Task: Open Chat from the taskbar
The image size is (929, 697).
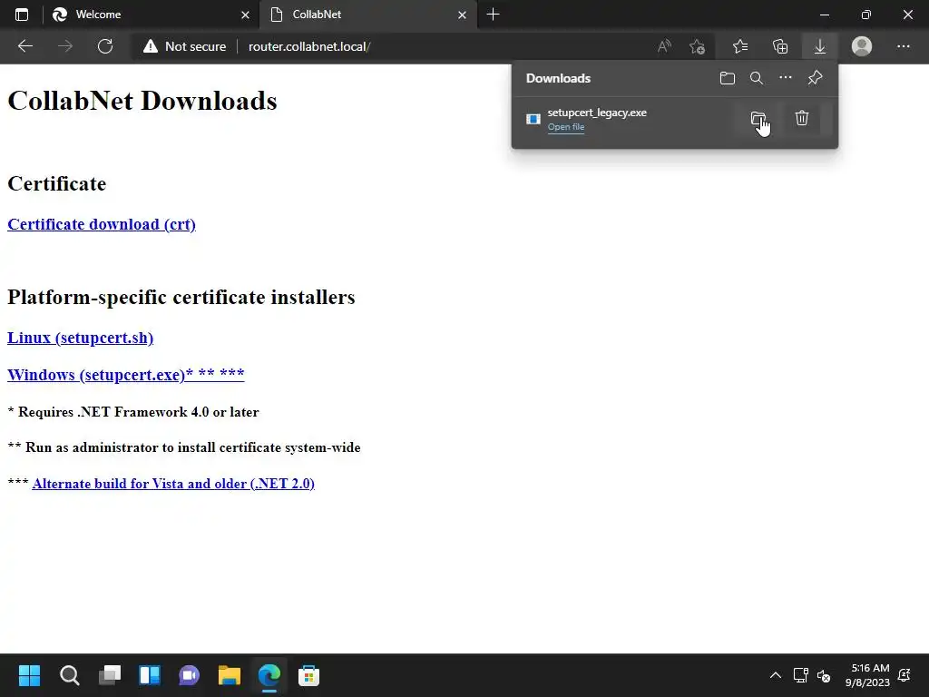Action: point(190,675)
